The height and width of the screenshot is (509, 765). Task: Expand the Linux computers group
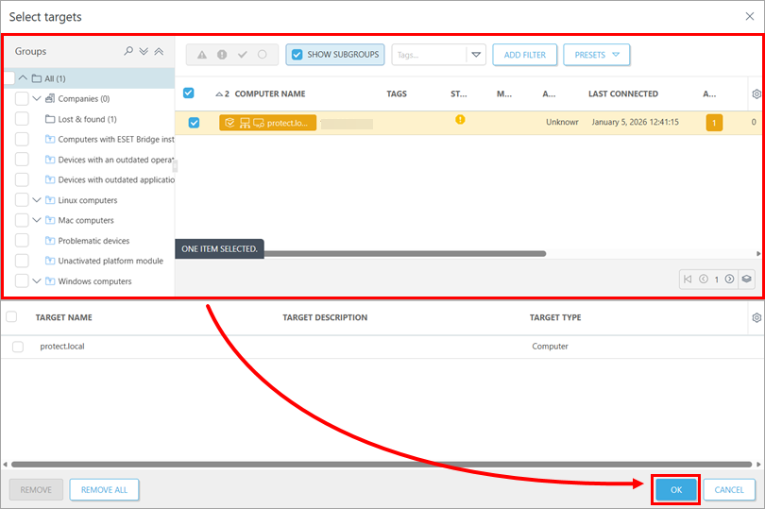[37, 200]
